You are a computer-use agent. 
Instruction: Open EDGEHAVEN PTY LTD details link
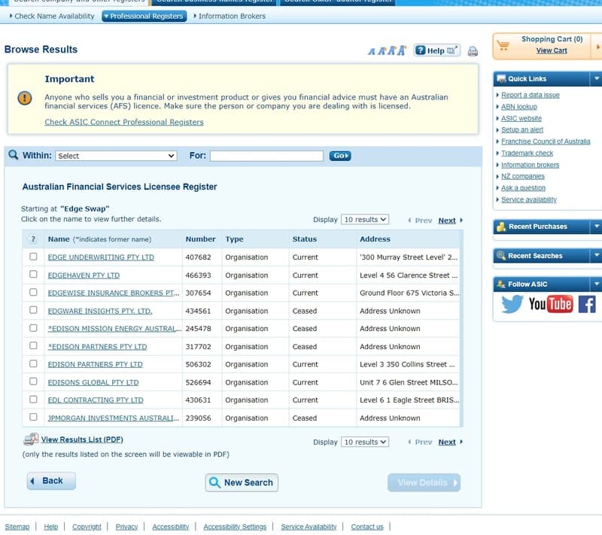coord(84,275)
